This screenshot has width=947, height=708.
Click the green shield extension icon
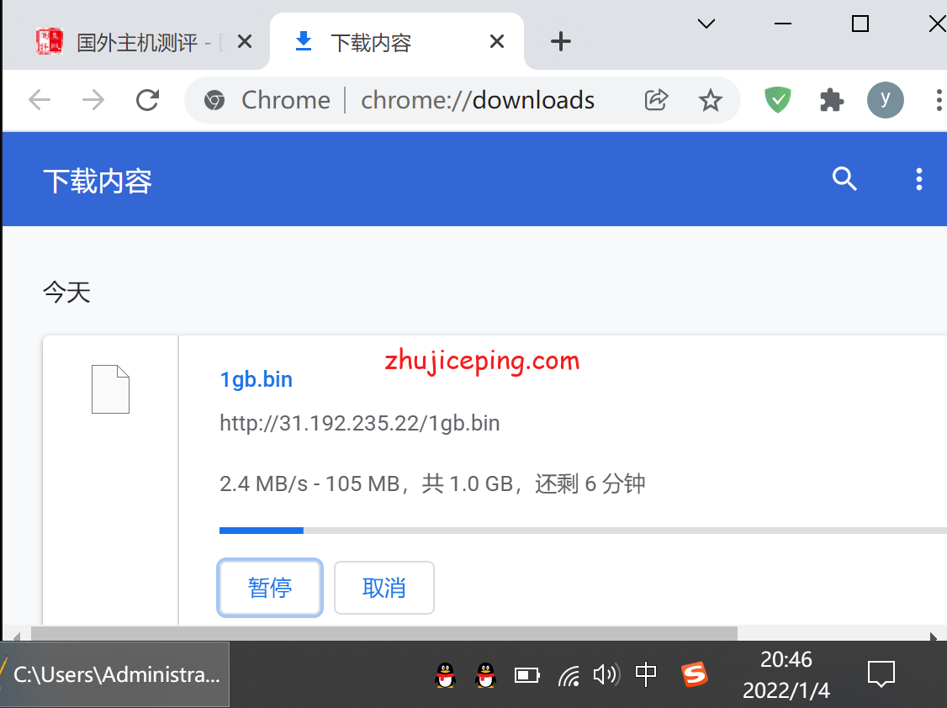pos(777,99)
